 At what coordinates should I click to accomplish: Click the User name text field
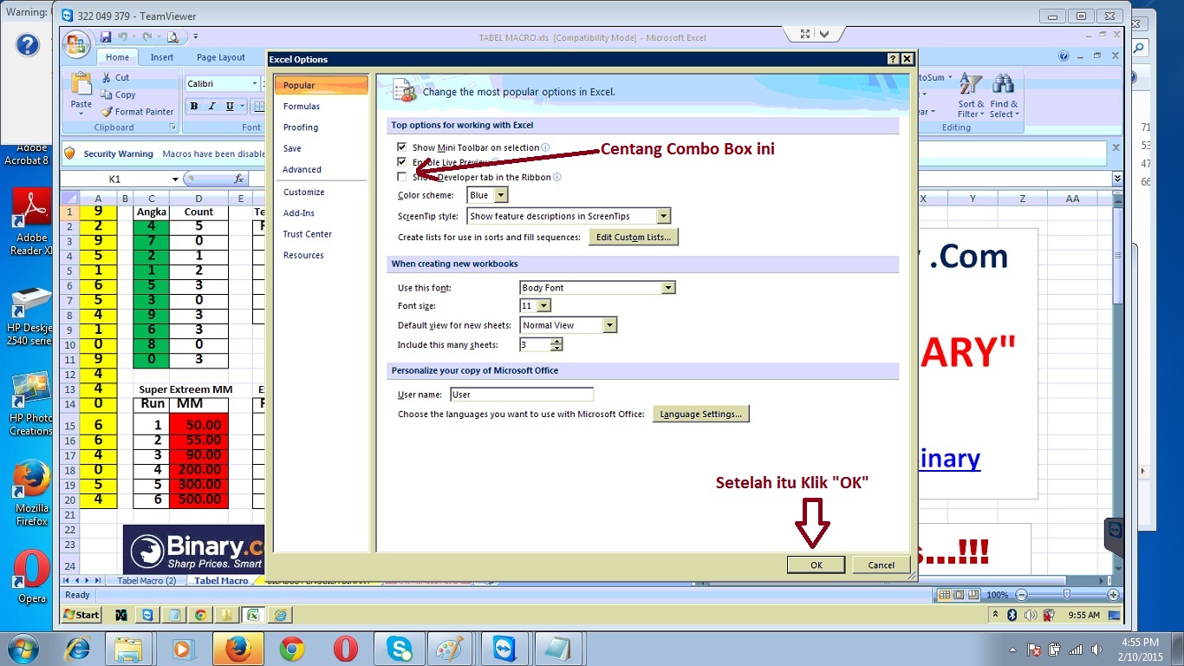tap(522, 395)
